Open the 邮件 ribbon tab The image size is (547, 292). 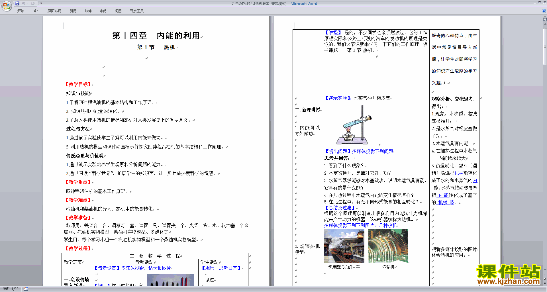88,11
